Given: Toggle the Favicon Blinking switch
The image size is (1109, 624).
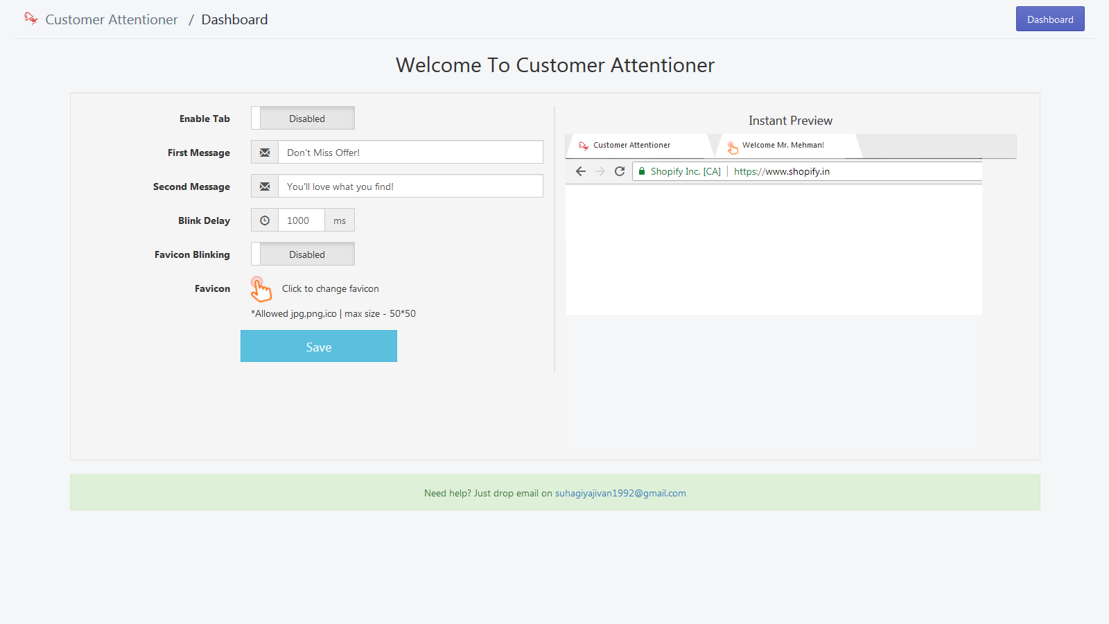Looking at the screenshot, I should pos(303,254).
